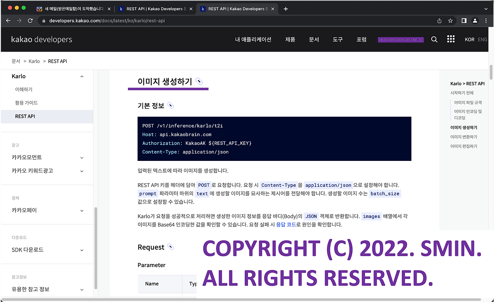Image resolution: width=496 pixels, height=302 pixels.
Task: Click the kakao developers logo
Action: (42, 40)
